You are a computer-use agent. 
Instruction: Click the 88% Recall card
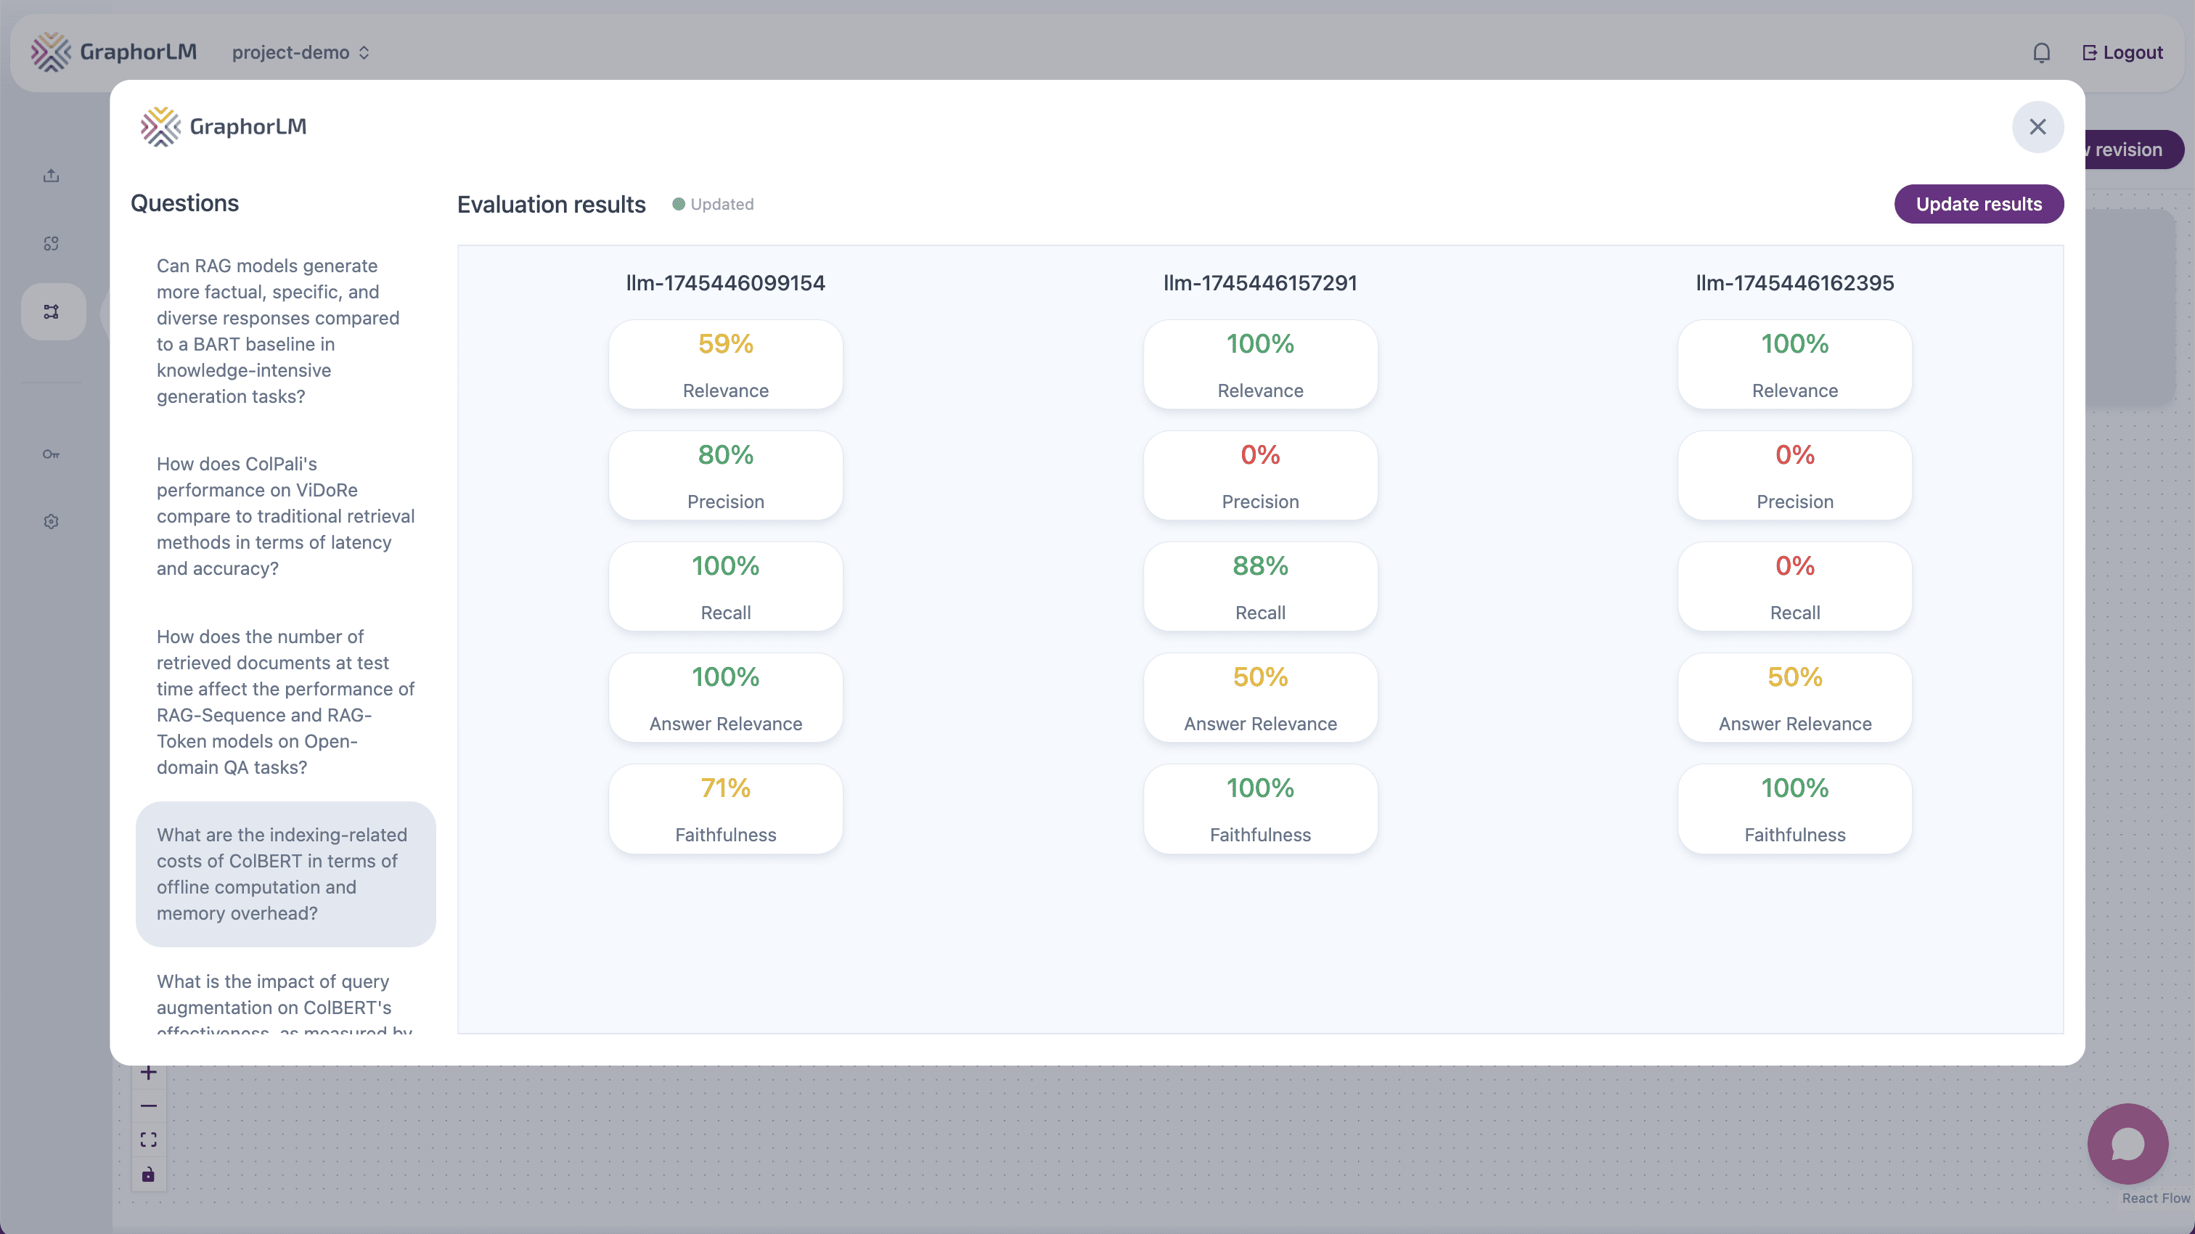[x=1259, y=587]
